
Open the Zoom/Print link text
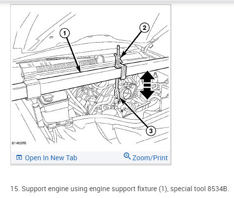[150, 158]
